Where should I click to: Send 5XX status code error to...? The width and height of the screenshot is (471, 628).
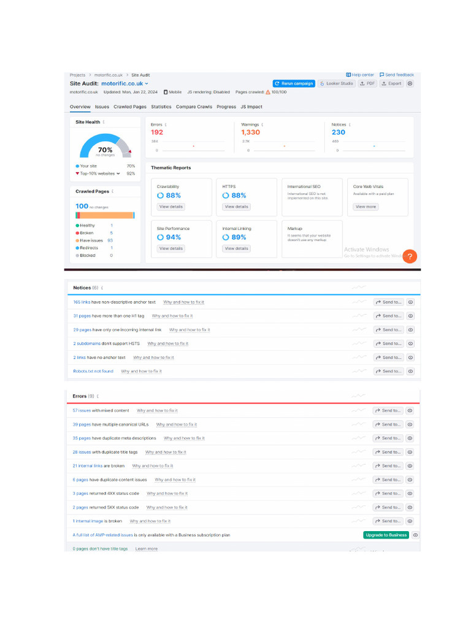click(x=388, y=507)
